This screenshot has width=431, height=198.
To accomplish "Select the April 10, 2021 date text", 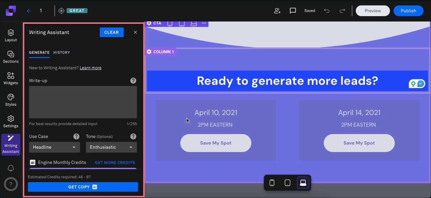I will tap(216, 112).
